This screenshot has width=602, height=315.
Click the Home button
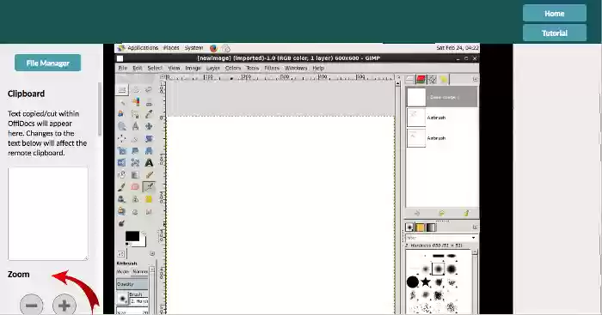pyautogui.click(x=555, y=14)
